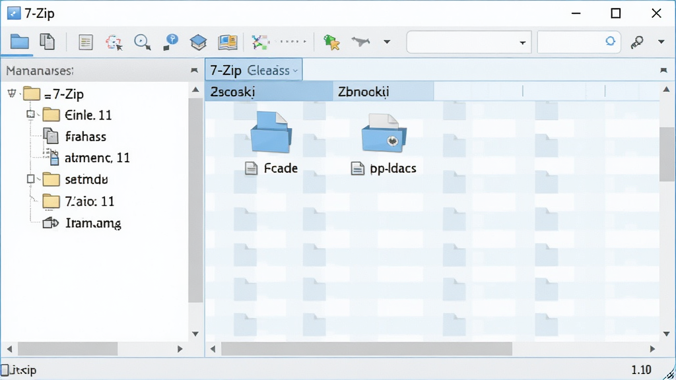This screenshot has width=676, height=380.
Task: Click the gray airplane toolbar icon
Action: tap(360, 42)
